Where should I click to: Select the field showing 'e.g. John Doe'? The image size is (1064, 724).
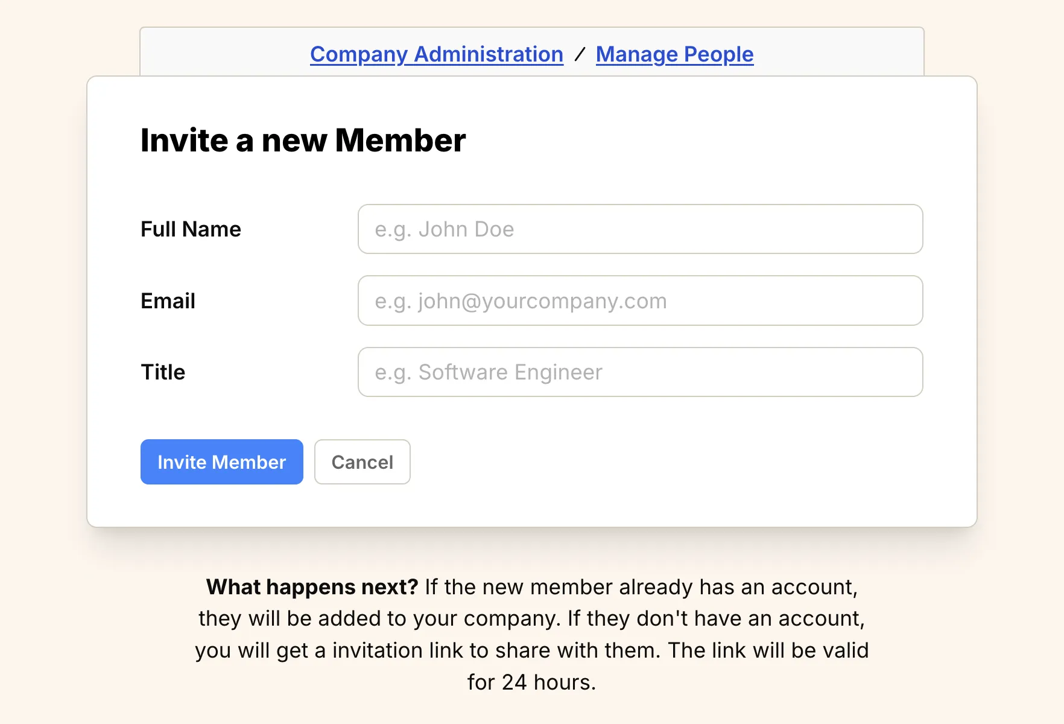coord(639,229)
